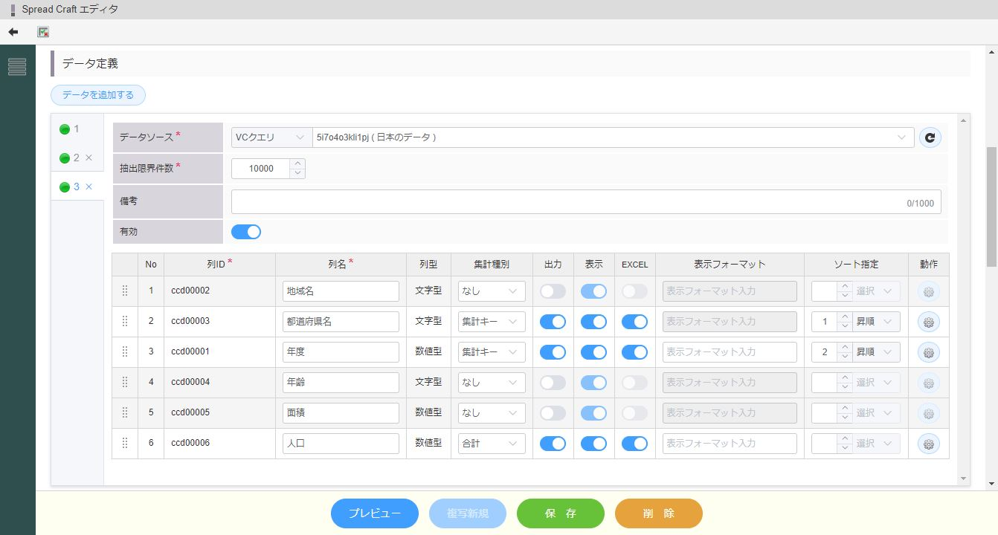Click the back arrow icon in toolbar
The width and height of the screenshot is (998, 535).
(x=13, y=32)
